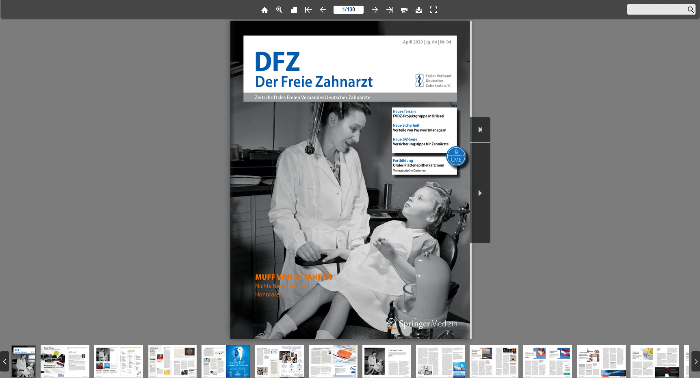Go to the next page arrow
The image size is (700, 378).
click(375, 10)
